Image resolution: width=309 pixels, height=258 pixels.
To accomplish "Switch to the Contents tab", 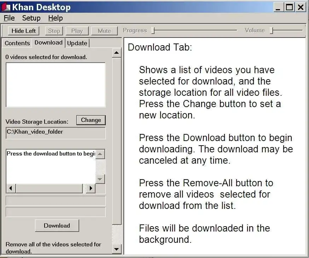I will coord(17,43).
